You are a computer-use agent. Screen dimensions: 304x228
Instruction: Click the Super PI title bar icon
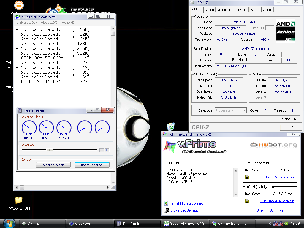click(x=17, y=17)
